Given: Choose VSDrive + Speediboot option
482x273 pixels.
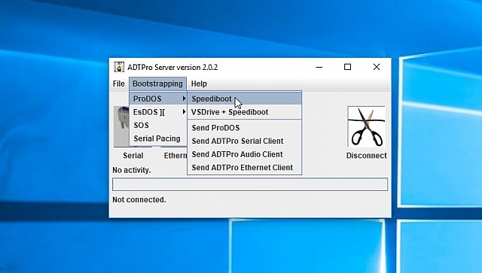Looking at the screenshot, I should click(x=244, y=112).
